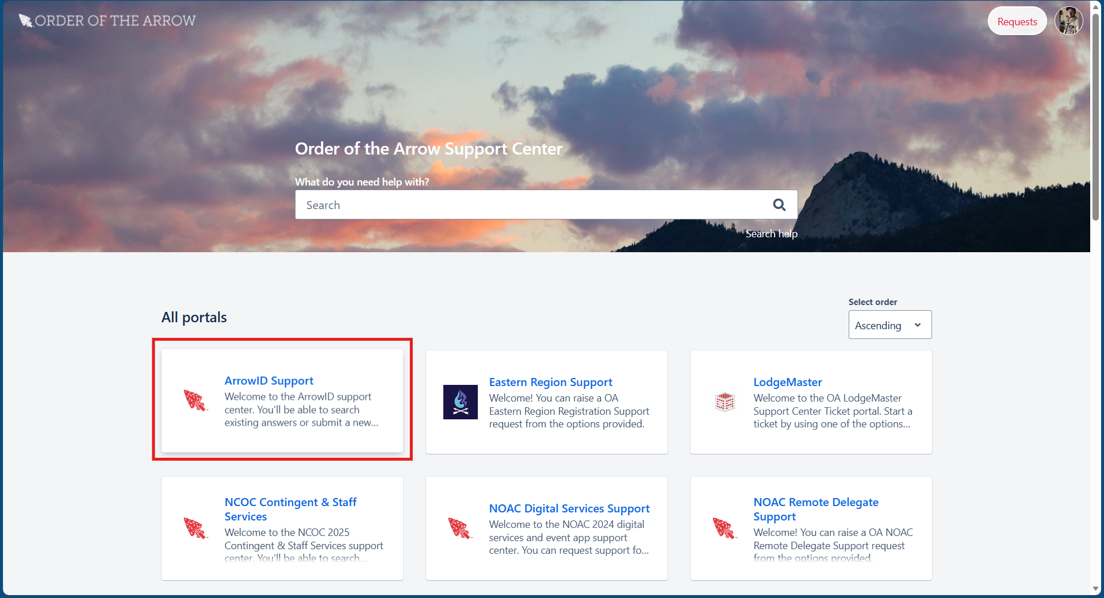Click the magnifying glass search icon
This screenshot has width=1104, height=598.
coord(779,205)
